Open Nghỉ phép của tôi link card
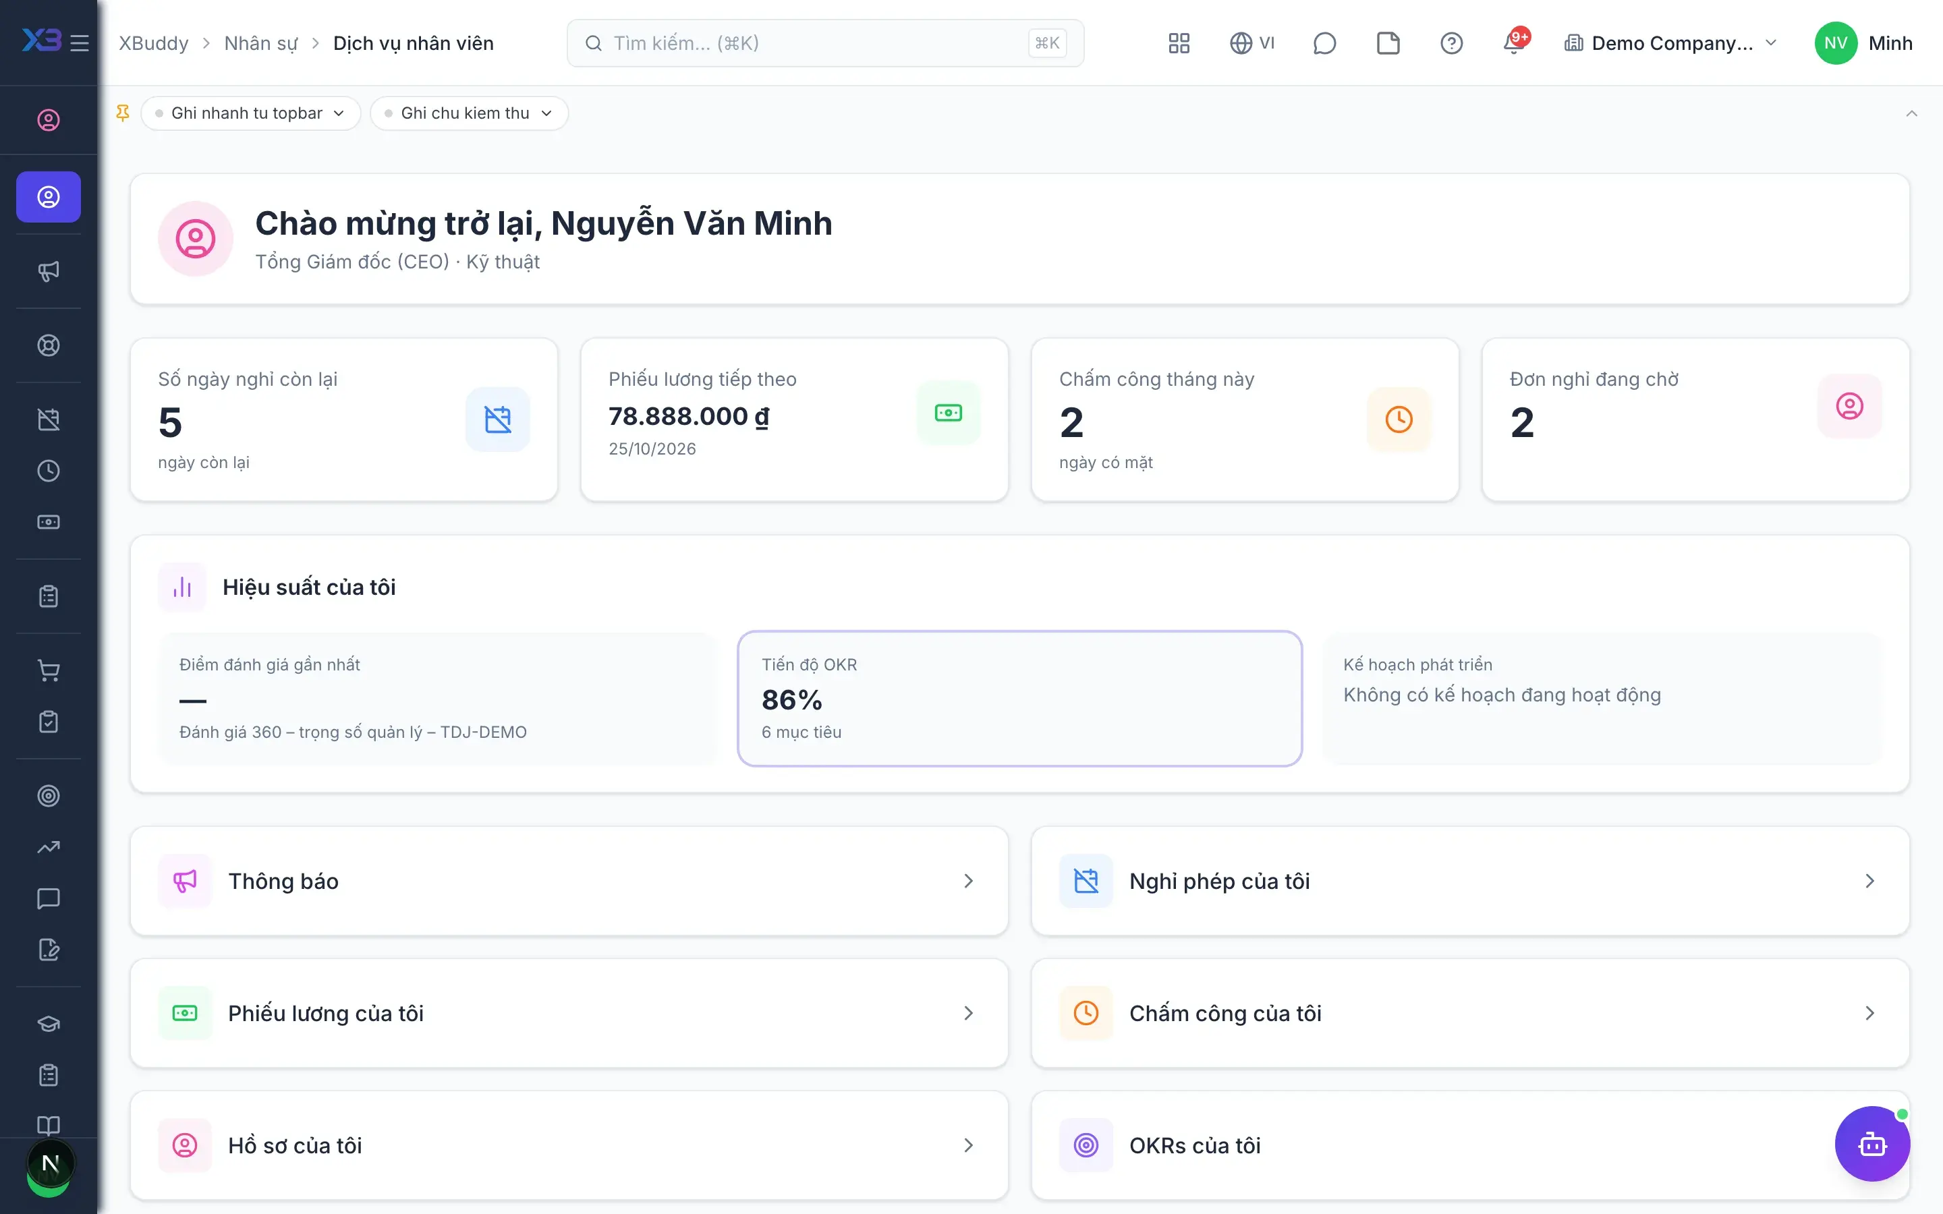 pos(1469,881)
